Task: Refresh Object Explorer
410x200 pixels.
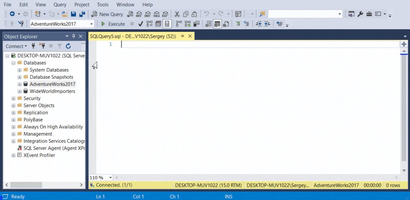Action: click(x=68, y=46)
